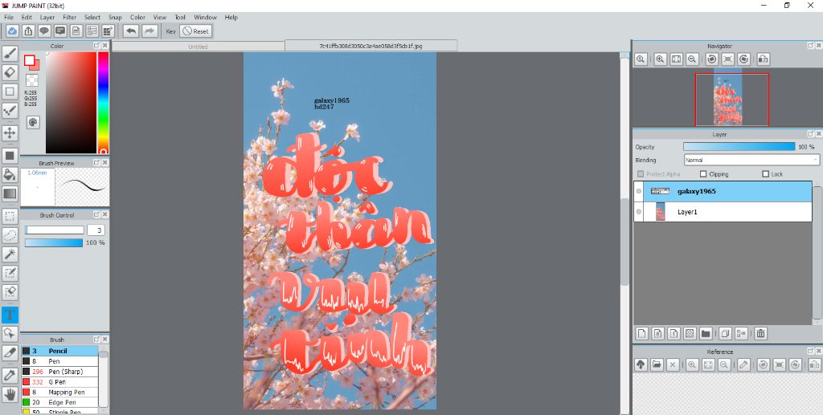
Task: Select the galaxy1965 layer row
Action: pos(723,191)
